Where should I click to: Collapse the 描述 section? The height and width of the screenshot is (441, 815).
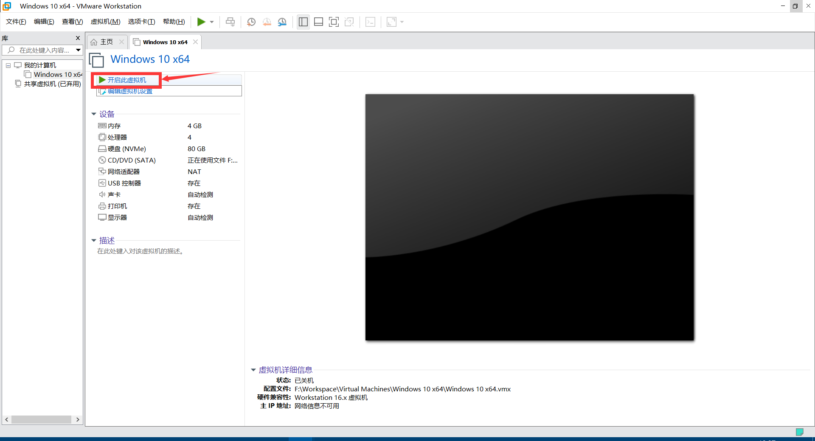94,241
